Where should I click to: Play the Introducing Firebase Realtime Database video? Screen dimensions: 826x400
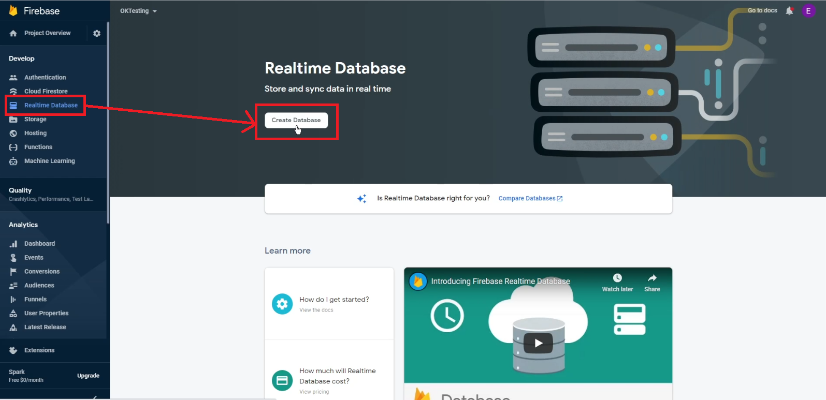point(538,343)
